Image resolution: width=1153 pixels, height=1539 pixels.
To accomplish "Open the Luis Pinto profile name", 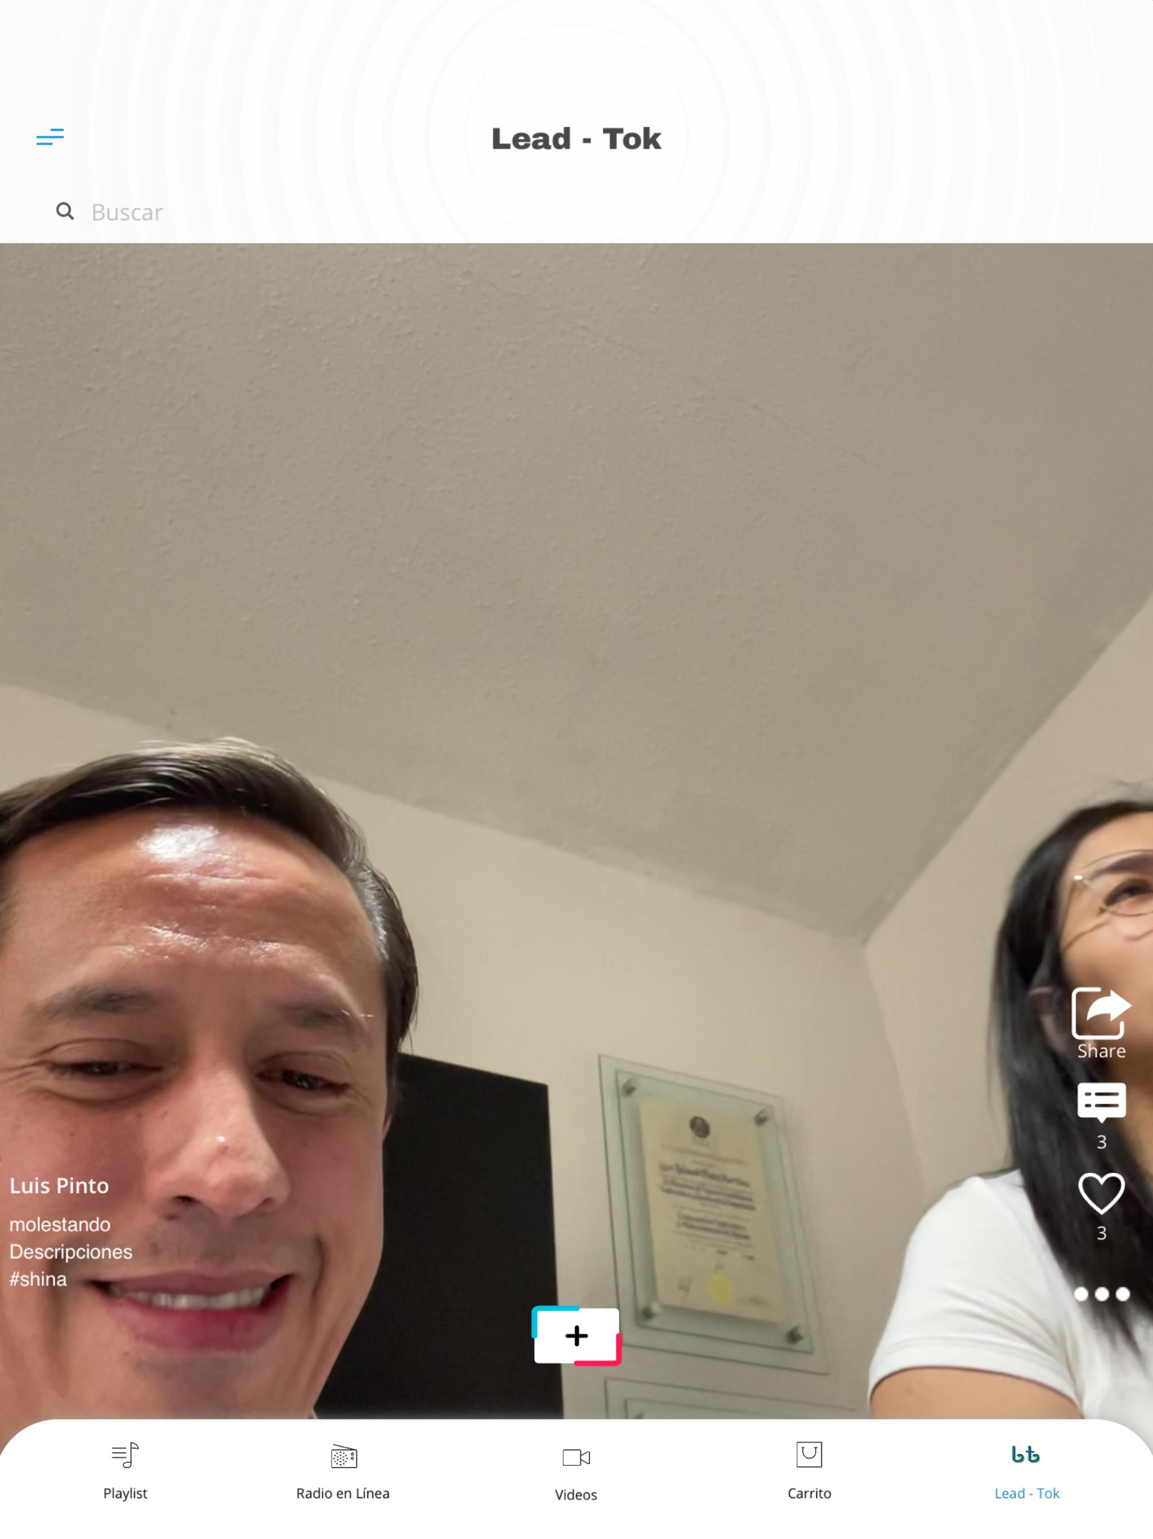I will 59,1186.
